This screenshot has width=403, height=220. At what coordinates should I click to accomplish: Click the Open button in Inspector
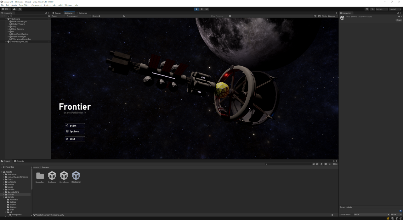point(399,20)
